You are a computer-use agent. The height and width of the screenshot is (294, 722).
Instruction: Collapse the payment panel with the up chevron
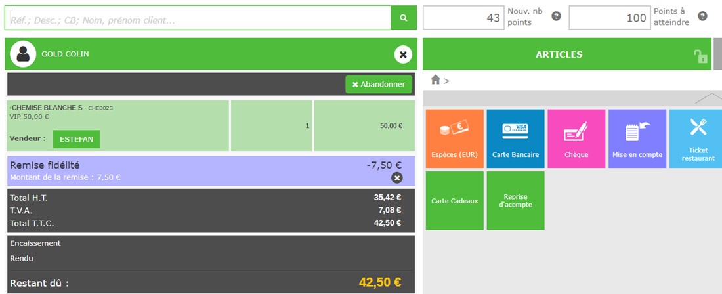coord(708,98)
